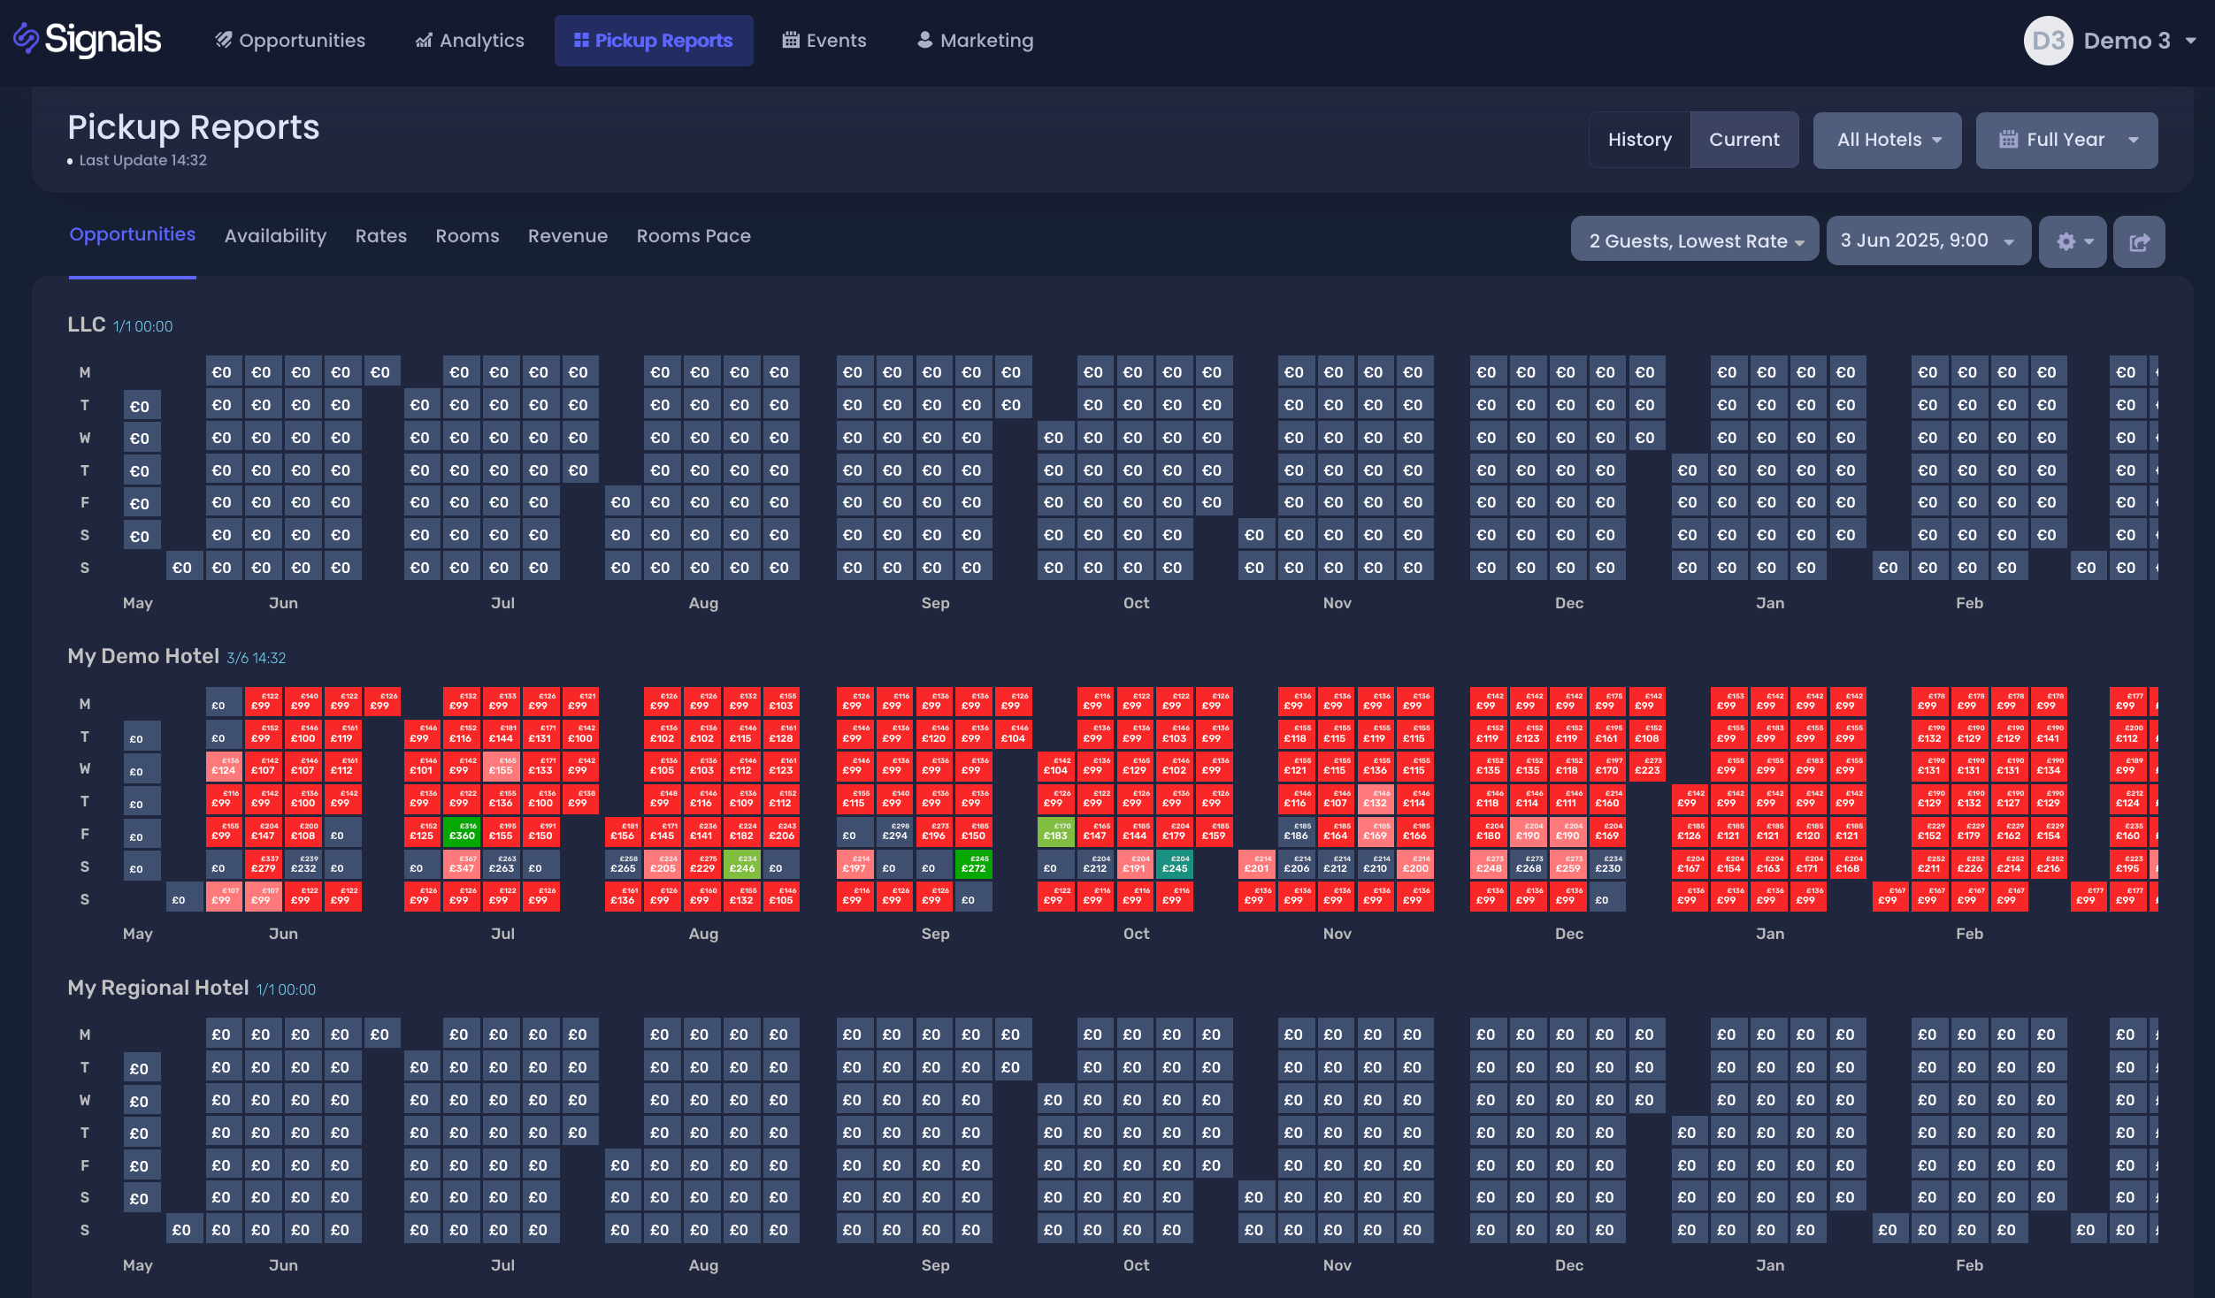Open the Full Year range dropdown
The width and height of the screenshot is (2215, 1298).
pos(2066,140)
